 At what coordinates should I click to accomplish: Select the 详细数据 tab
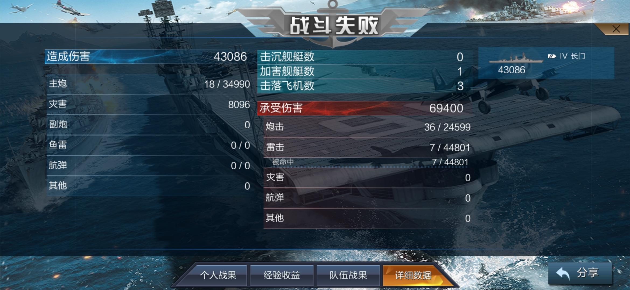[x=413, y=275]
